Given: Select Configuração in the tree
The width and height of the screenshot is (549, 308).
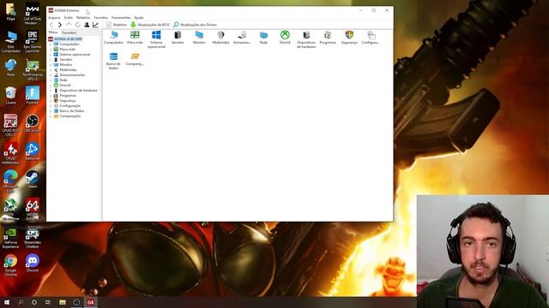Looking at the screenshot, I should click(69, 106).
